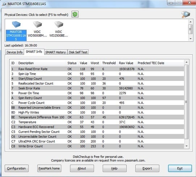196x177 pixels.
Task: Click the device list scroll up arrow
Action: pyautogui.click(x=190, y=22)
